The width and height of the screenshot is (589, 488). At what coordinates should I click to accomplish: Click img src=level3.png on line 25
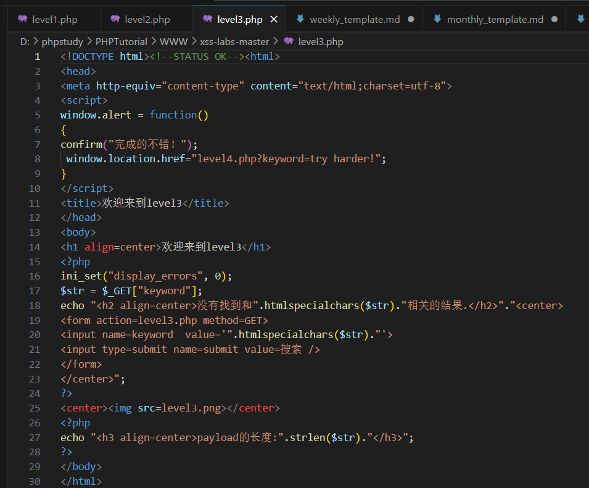click(167, 408)
